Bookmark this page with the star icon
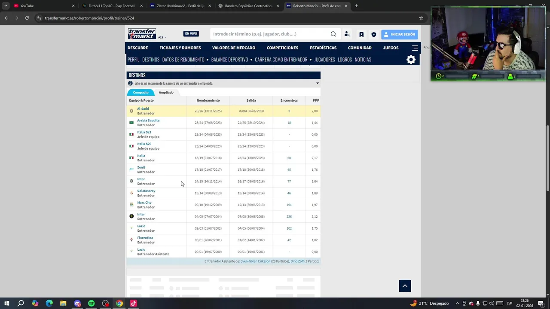The width and height of the screenshot is (550, 309). [421, 18]
